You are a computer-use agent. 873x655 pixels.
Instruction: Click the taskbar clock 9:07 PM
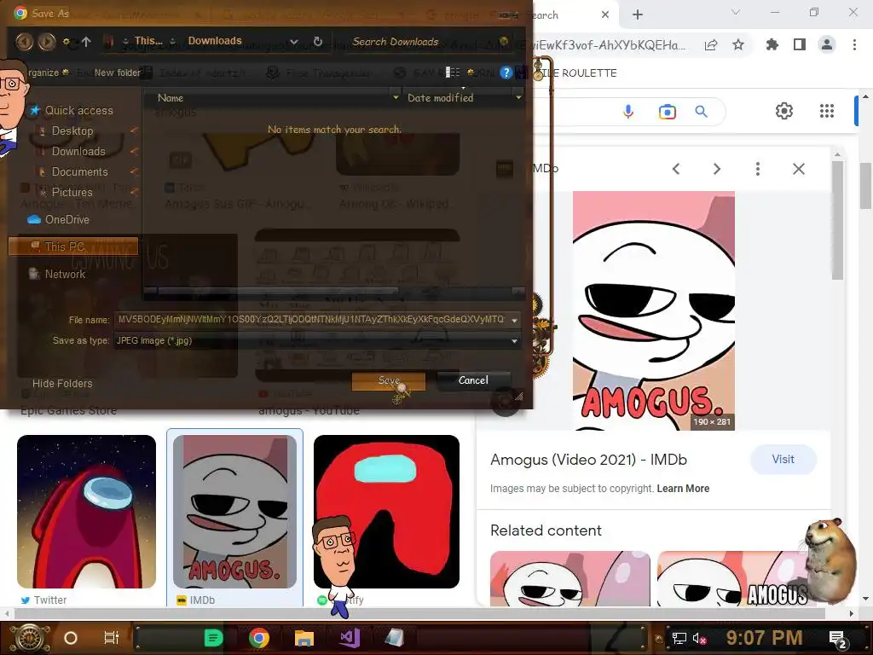tap(764, 638)
